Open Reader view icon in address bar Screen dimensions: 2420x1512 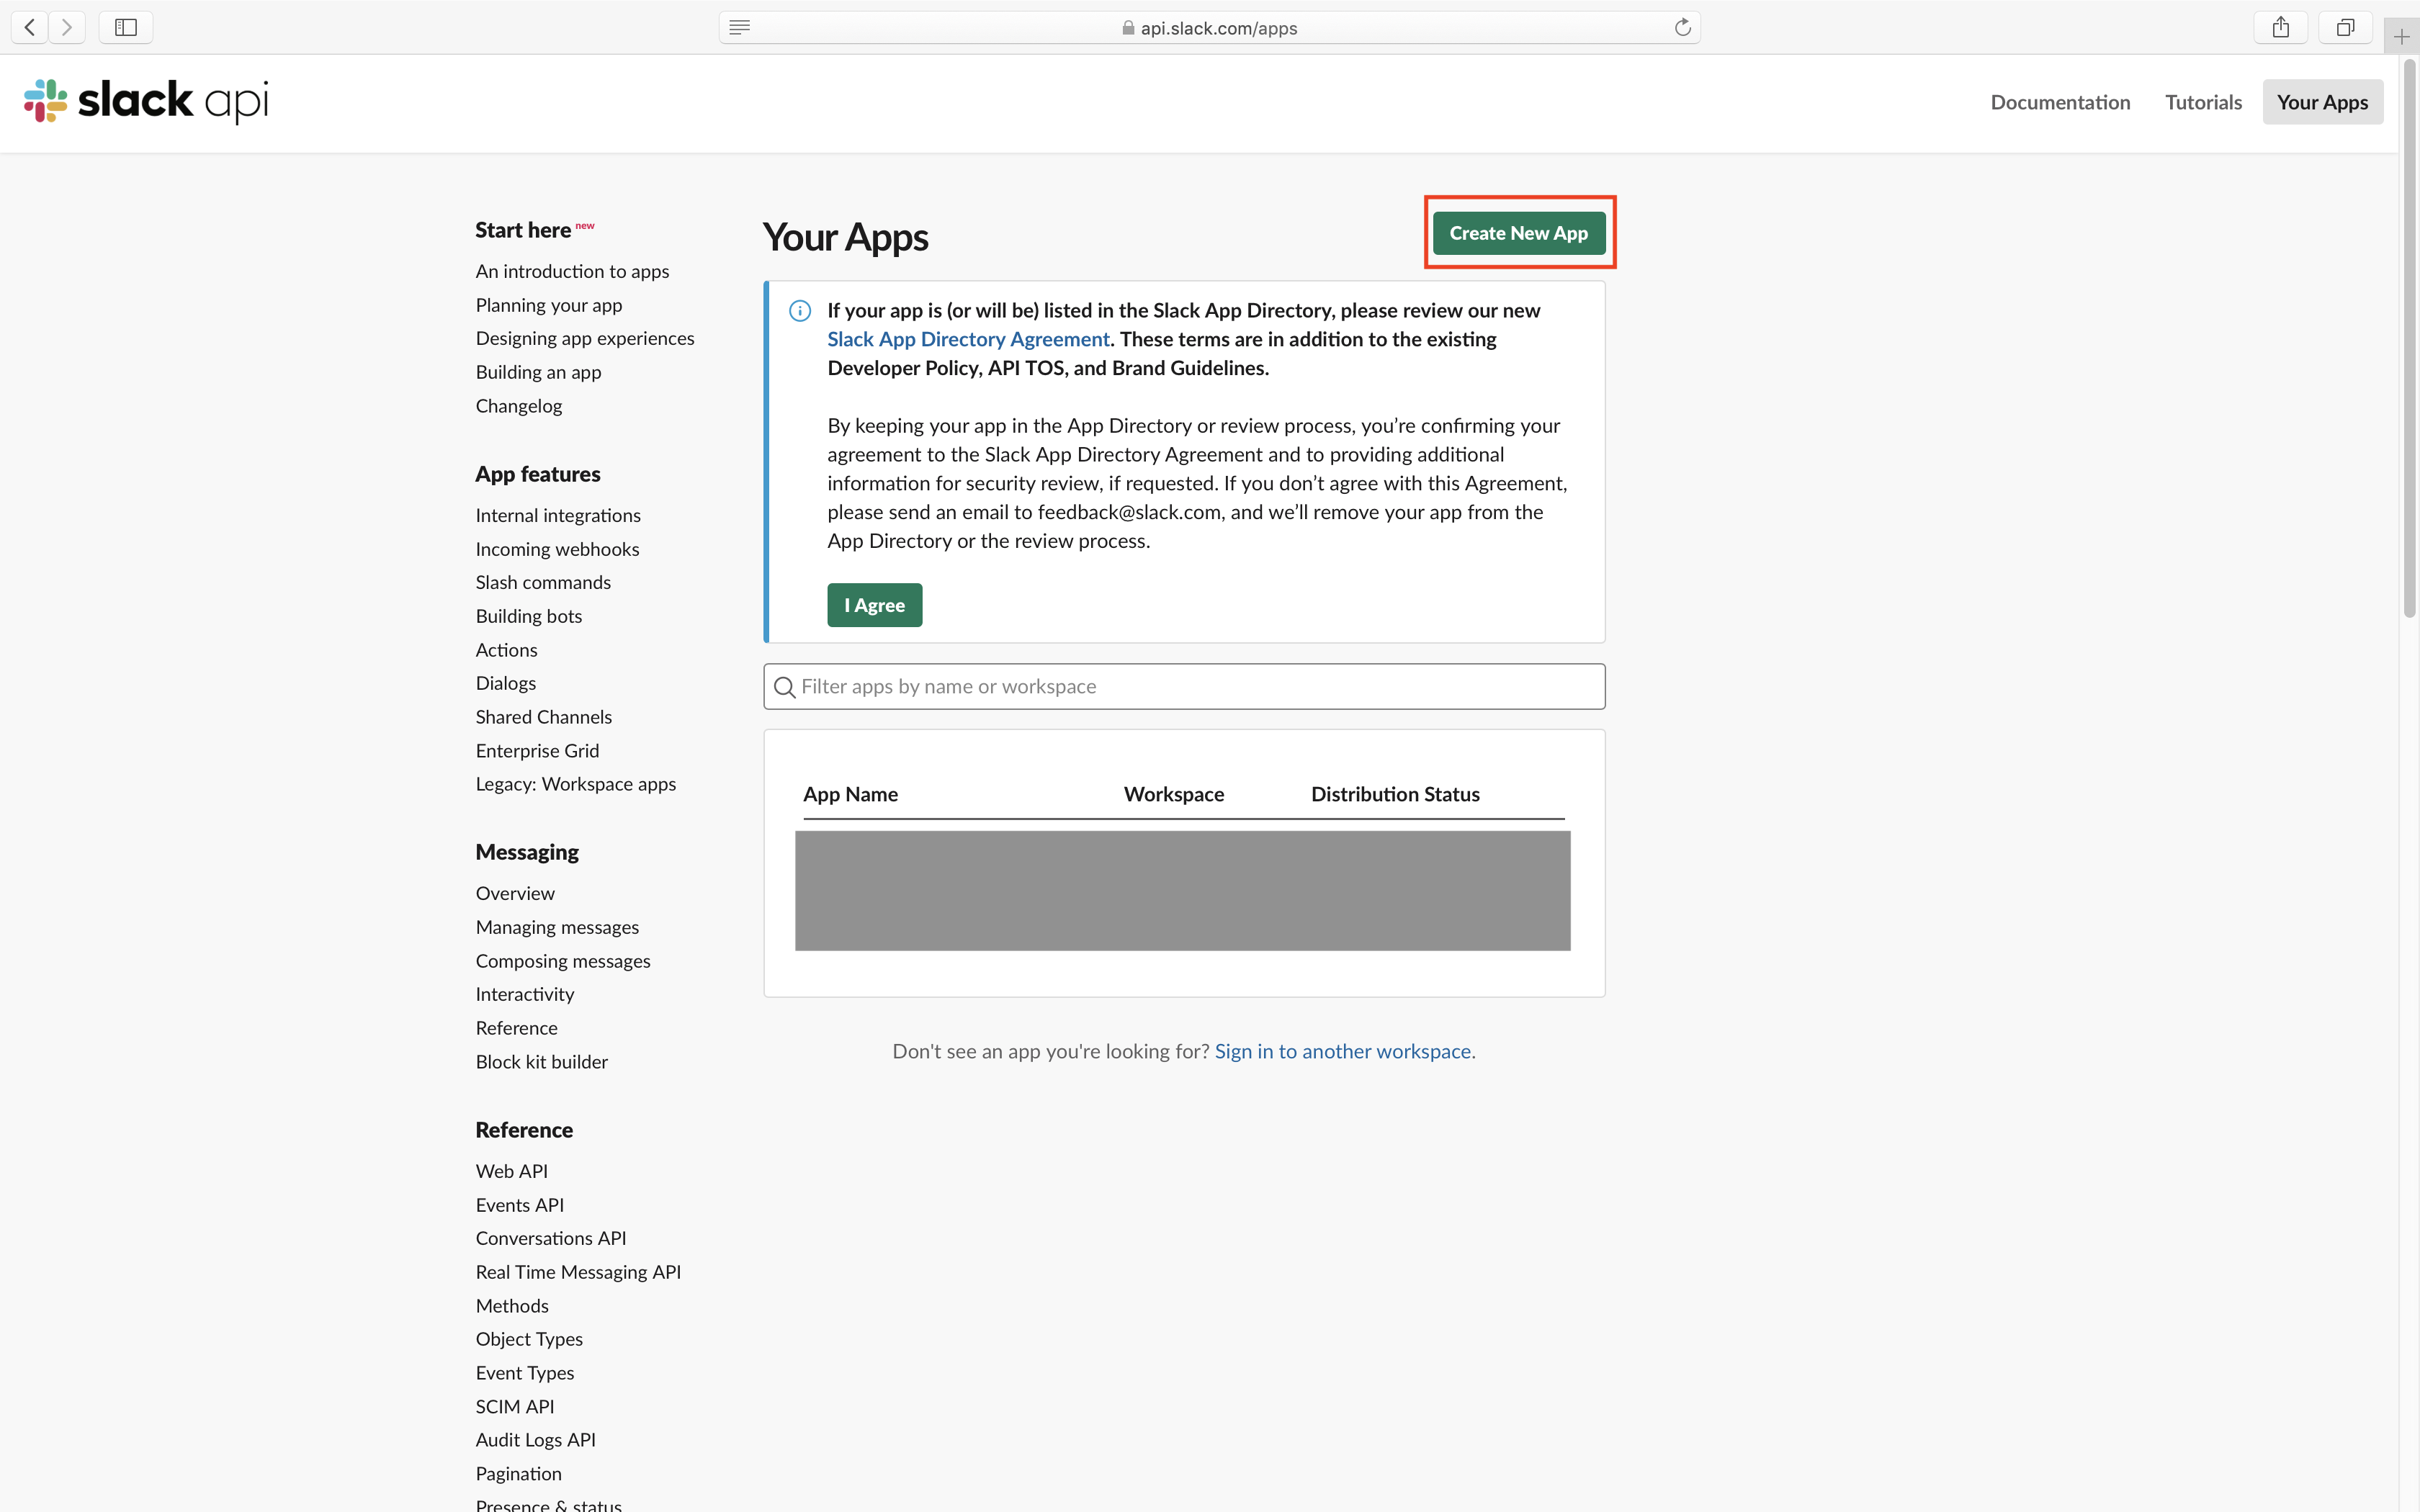(739, 27)
